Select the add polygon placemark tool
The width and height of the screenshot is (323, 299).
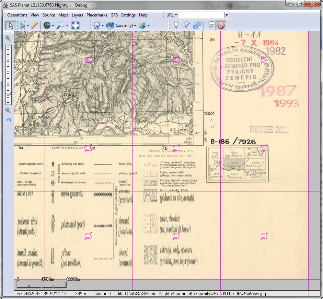pyautogui.click(x=197, y=25)
